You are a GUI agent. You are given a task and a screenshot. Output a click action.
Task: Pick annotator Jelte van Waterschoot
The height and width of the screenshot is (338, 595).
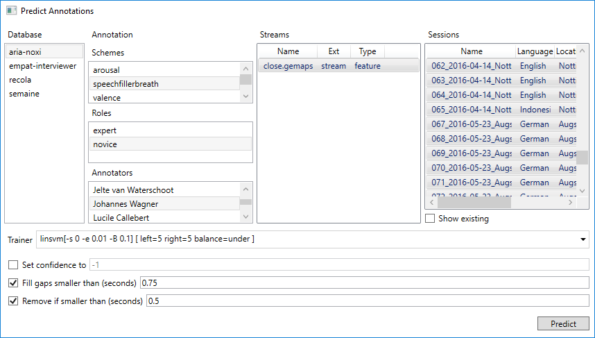coord(164,190)
